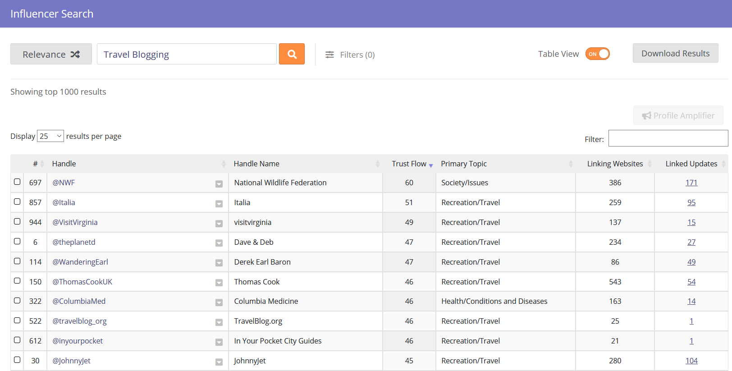Click sort arrows on Handle Name column

tap(378, 164)
